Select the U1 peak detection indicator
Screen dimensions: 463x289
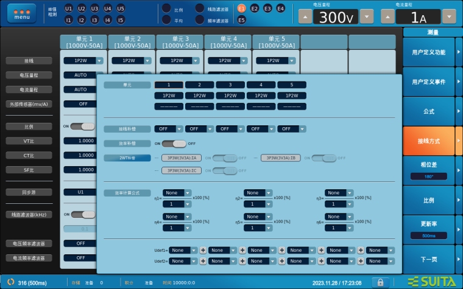(68, 9)
